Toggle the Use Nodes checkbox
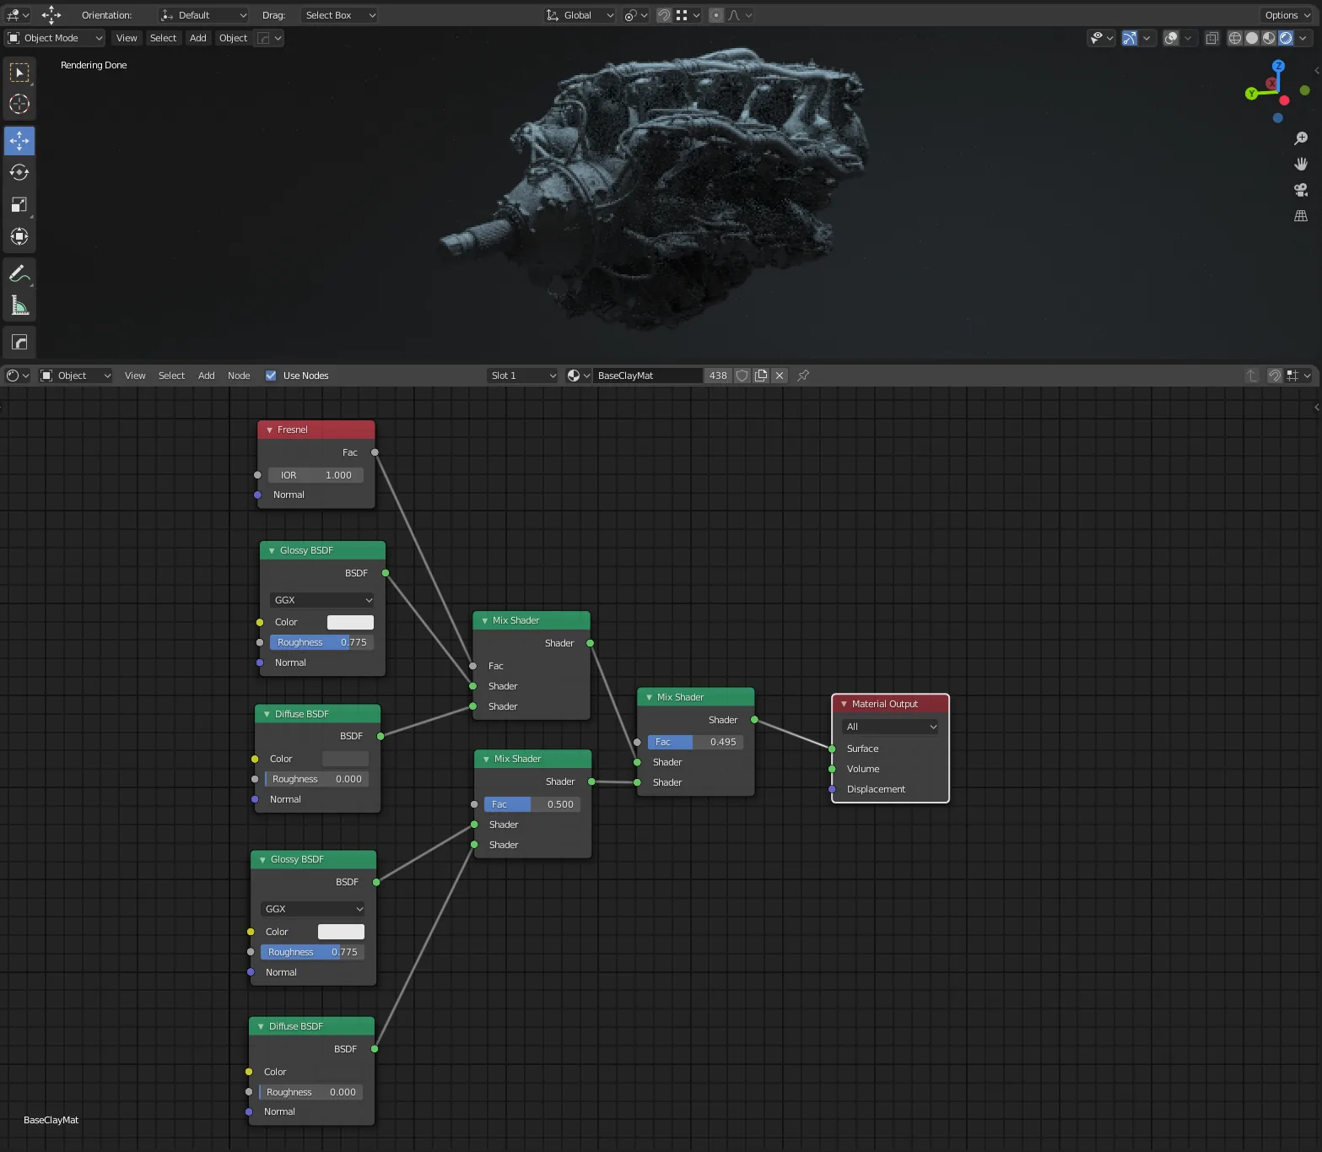The height and width of the screenshot is (1152, 1322). (271, 376)
